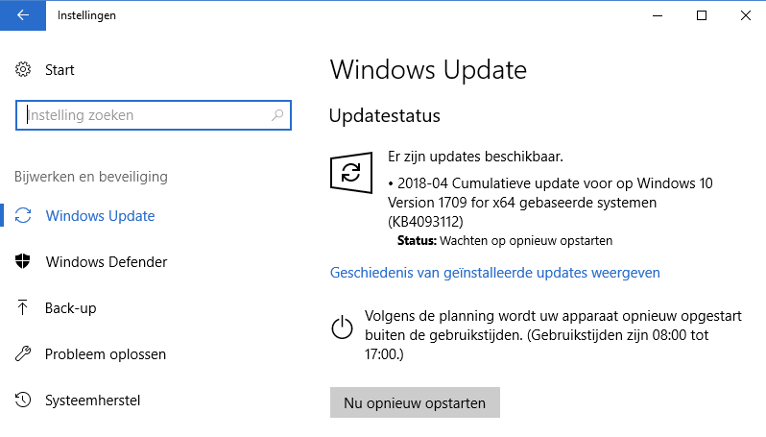Click the power icon beside the restart schedule

(342, 328)
